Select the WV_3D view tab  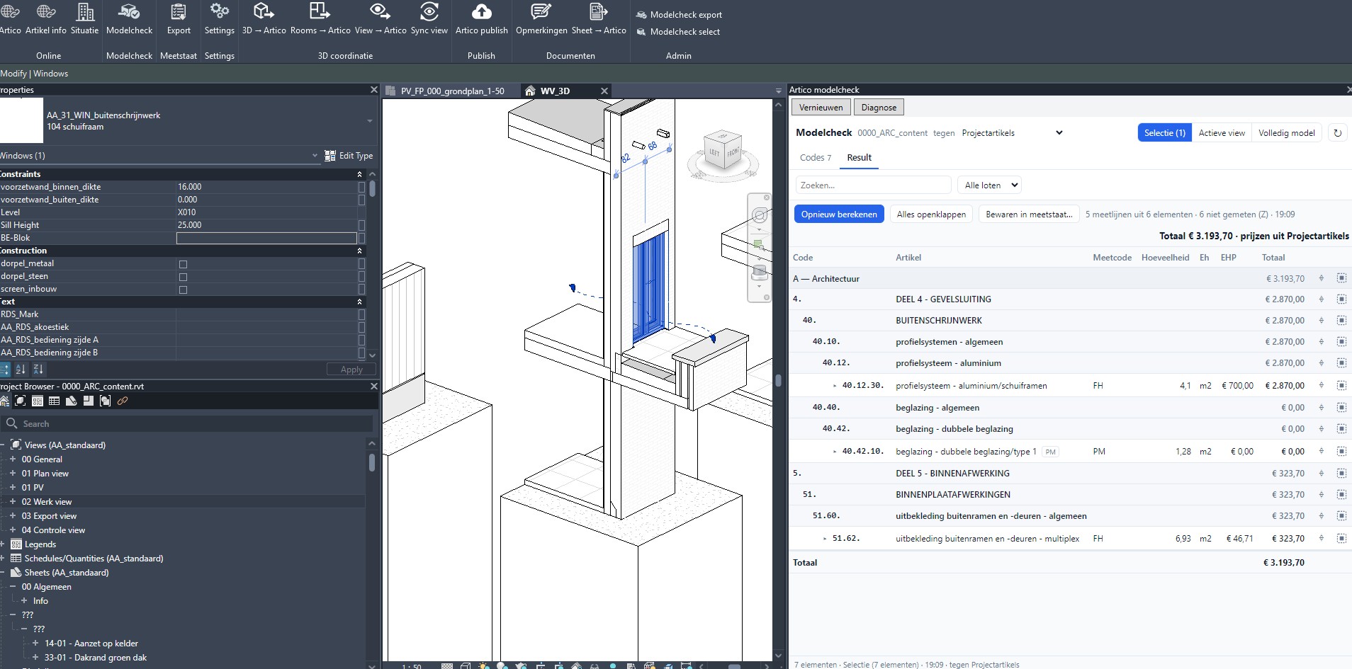point(555,91)
